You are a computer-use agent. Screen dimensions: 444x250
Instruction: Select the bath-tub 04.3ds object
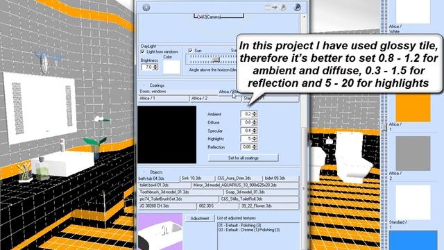click(159, 178)
